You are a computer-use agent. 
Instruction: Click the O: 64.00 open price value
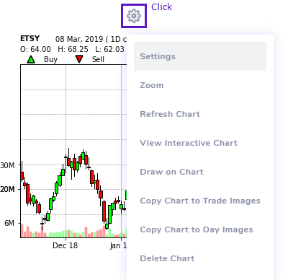click(35, 49)
